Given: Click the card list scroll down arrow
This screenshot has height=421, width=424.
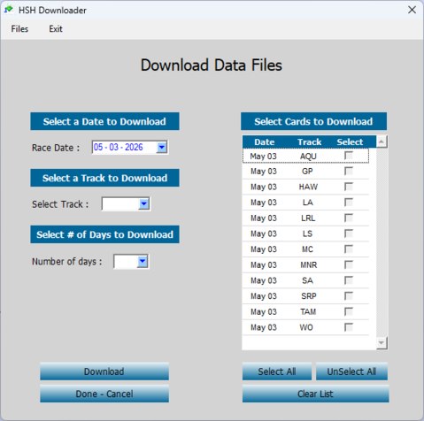Looking at the screenshot, I should [382, 343].
